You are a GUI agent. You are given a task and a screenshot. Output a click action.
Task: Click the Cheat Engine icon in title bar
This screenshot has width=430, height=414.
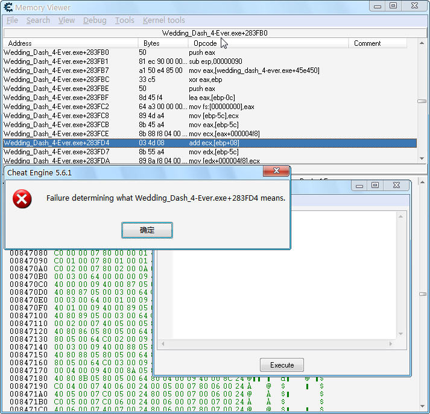[8, 7]
